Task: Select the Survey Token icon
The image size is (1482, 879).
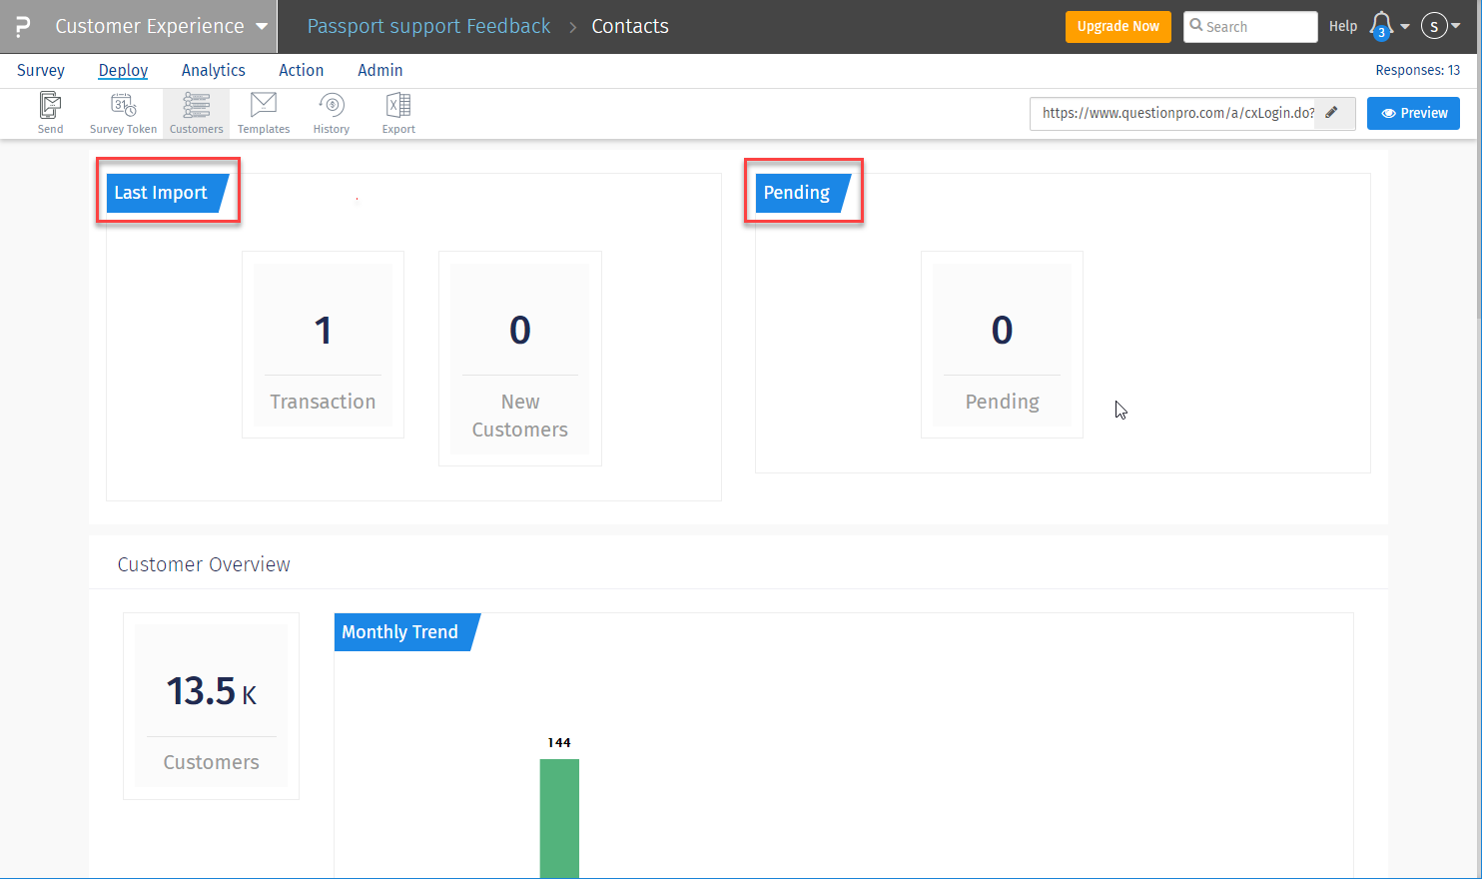Action: pyautogui.click(x=124, y=105)
